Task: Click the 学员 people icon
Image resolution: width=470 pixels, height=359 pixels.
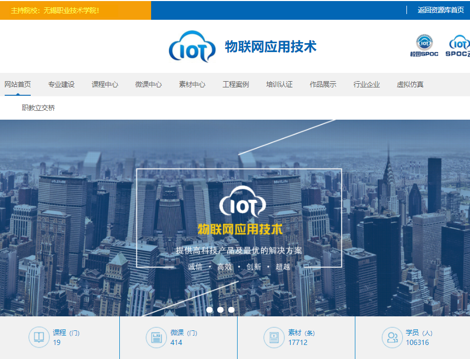Action: [391, 337]
